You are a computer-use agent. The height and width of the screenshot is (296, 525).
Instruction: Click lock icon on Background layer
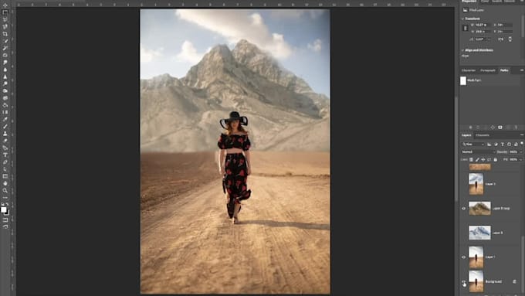point(514,281)
